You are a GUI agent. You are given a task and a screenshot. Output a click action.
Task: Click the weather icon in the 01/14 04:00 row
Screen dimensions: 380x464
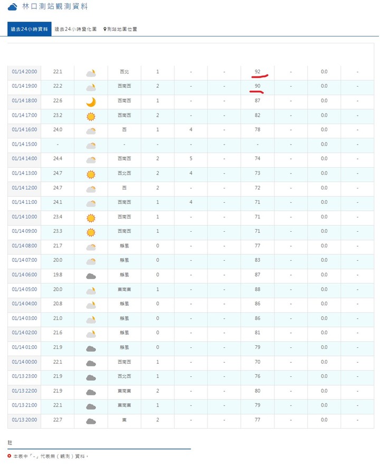(x=91, y=305)
